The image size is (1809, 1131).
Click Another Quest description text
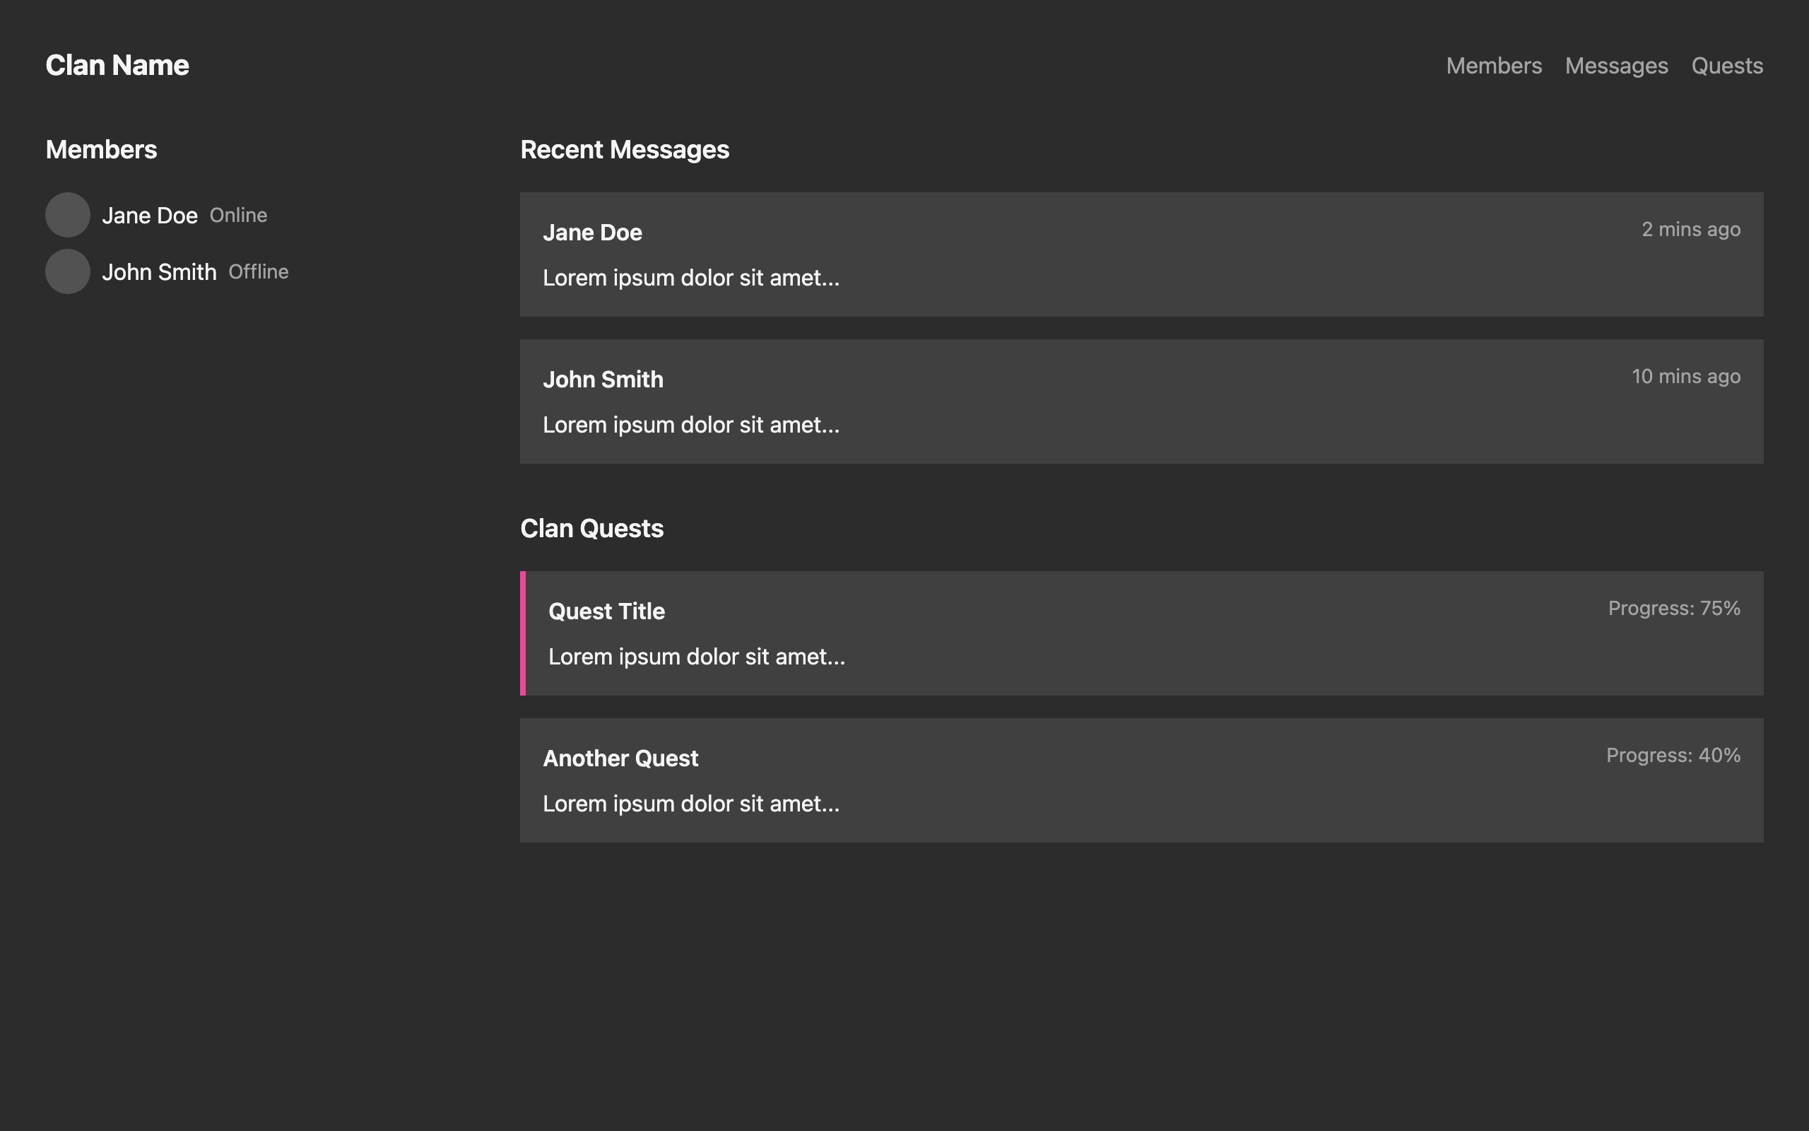tap(690, 804)
